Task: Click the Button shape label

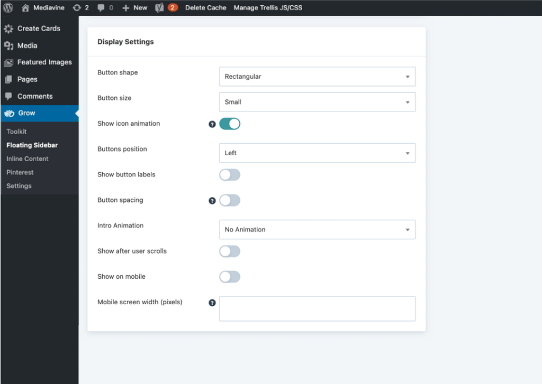Action: click(118, 72)
